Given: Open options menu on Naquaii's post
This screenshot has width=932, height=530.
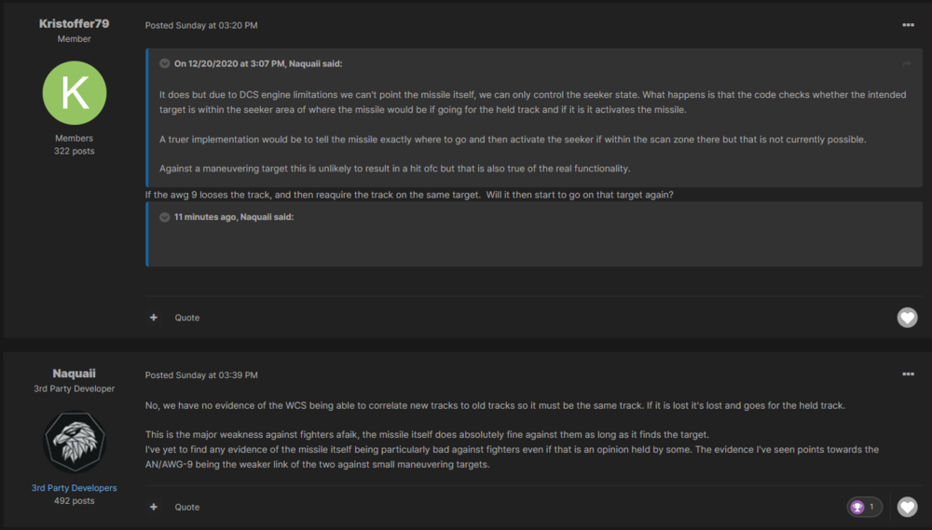Looking at the screenshot, I should point(908,374).
